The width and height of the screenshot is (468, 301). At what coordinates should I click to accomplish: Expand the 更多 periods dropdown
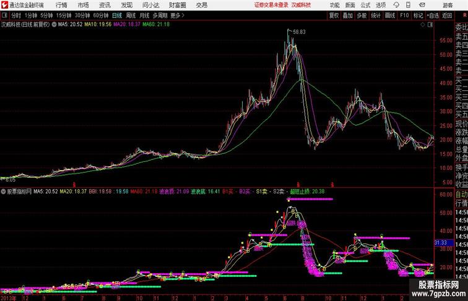click(177, 15)
